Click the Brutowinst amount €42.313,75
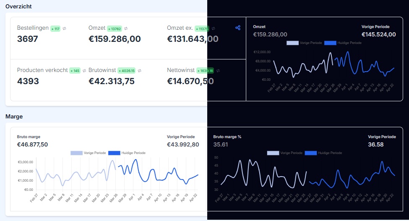The height and width of the screenshot is (221, 409). point(112,81)
